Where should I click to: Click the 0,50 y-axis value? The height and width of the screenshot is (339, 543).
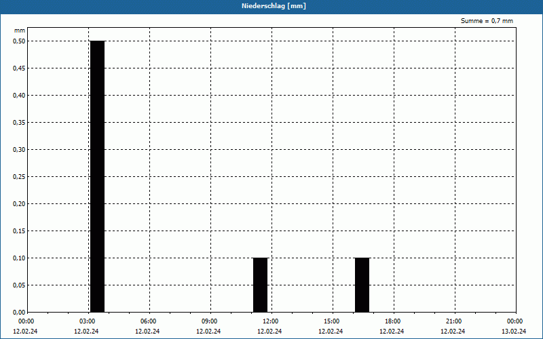tap(19, 41)
